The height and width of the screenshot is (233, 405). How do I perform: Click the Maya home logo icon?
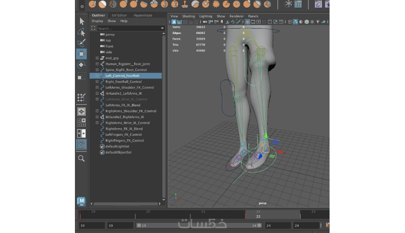[81, 201]
